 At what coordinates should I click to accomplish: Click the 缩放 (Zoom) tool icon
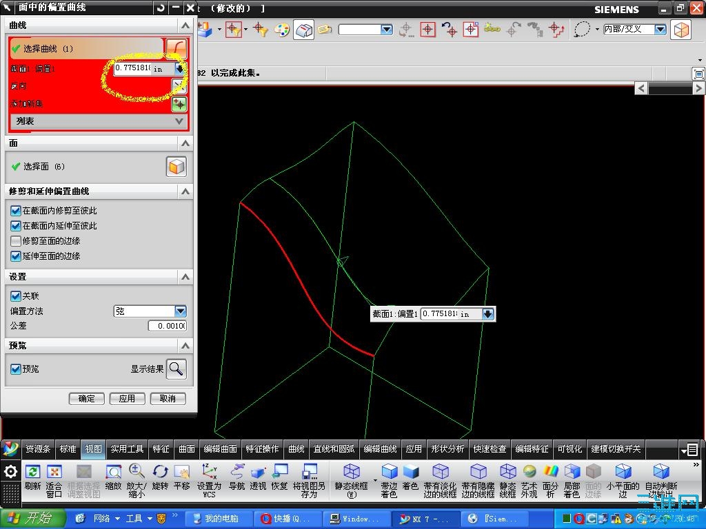click(x=113, y=473)
